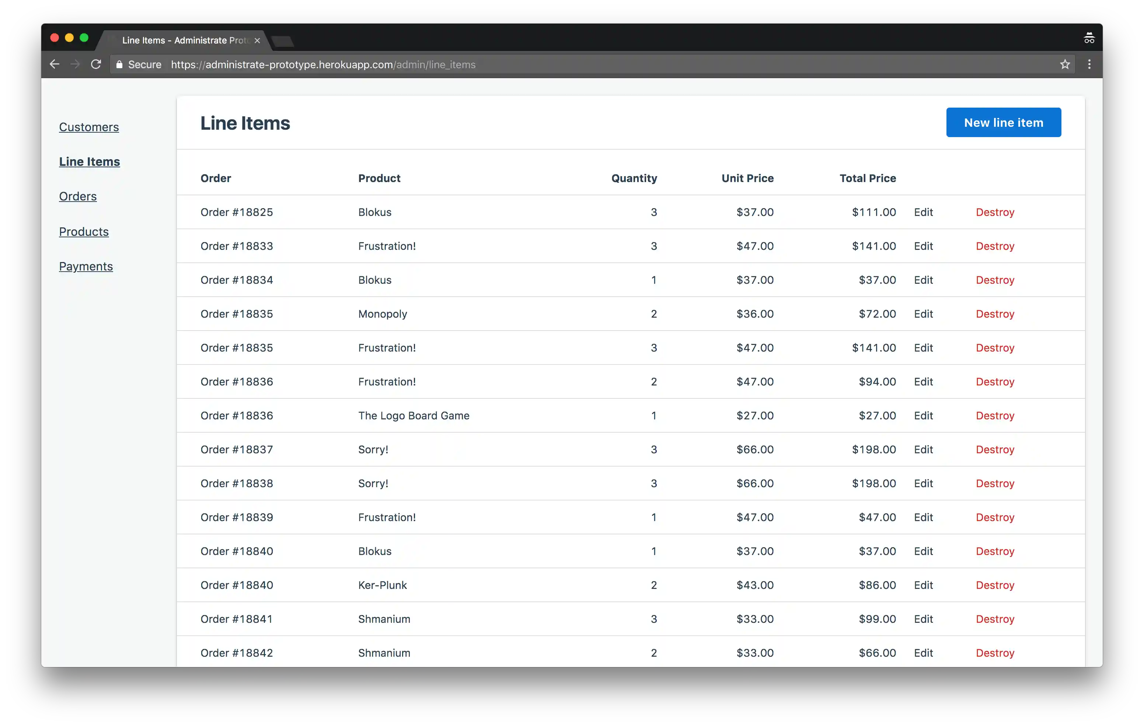The height and width of the screenshot is (726, 1144).
Task: Destroy the Ker-Plunk line item
Action: click(995, 585)
